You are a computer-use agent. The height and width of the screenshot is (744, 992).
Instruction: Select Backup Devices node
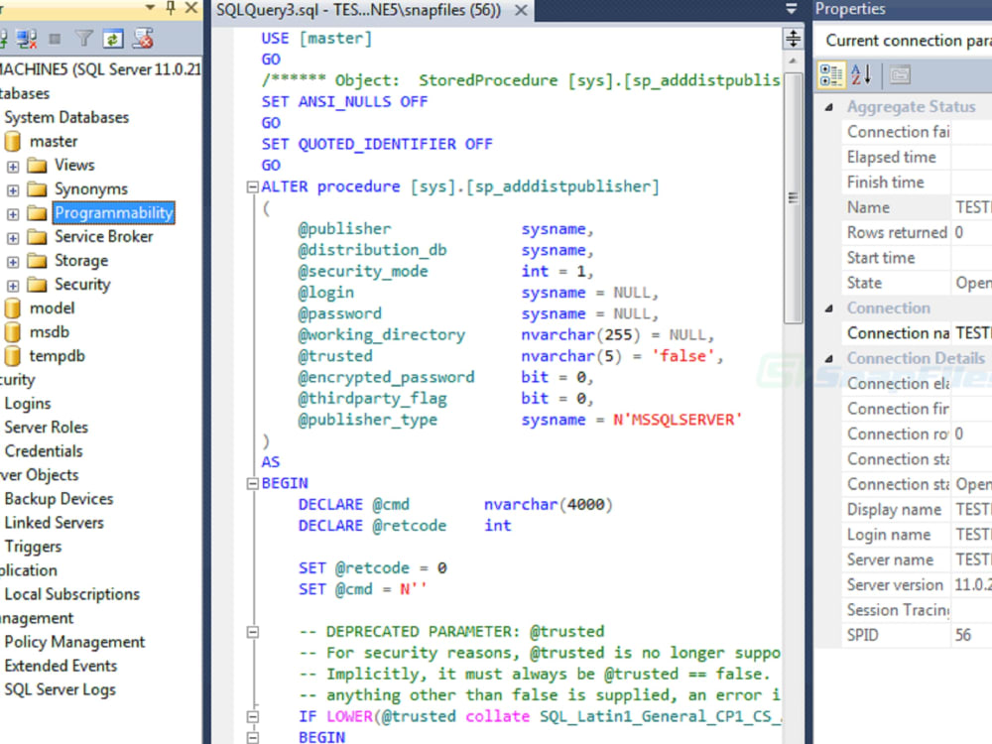click(59, 499)
